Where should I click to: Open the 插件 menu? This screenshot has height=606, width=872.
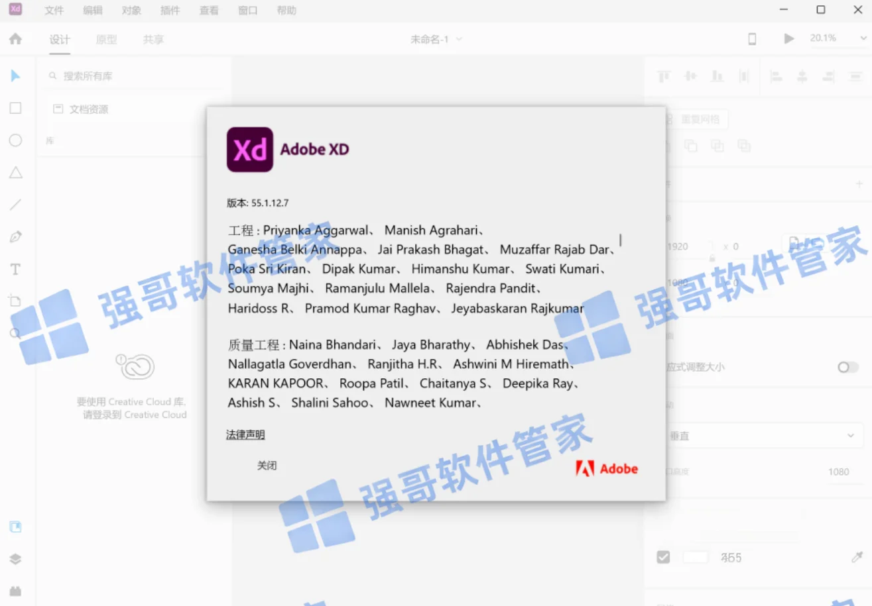click(x=170, y=10)
